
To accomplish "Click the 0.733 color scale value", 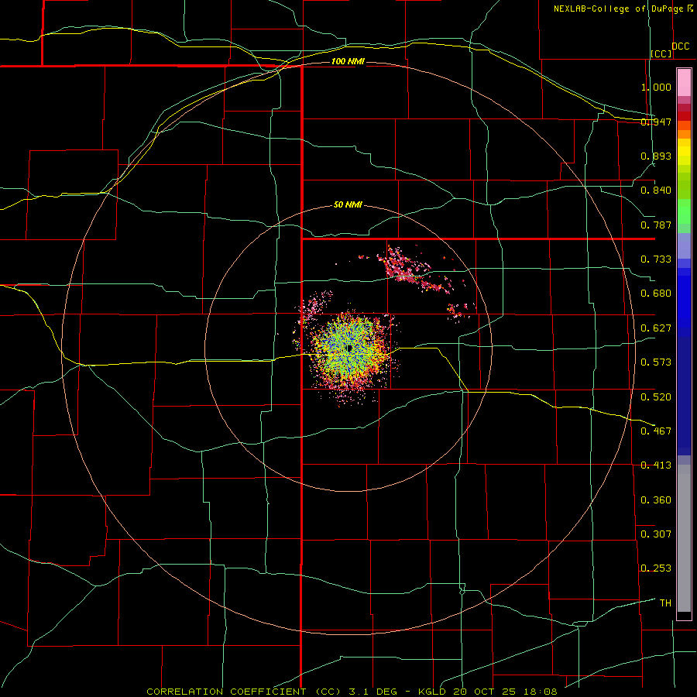I will click(x=656, y=259).
